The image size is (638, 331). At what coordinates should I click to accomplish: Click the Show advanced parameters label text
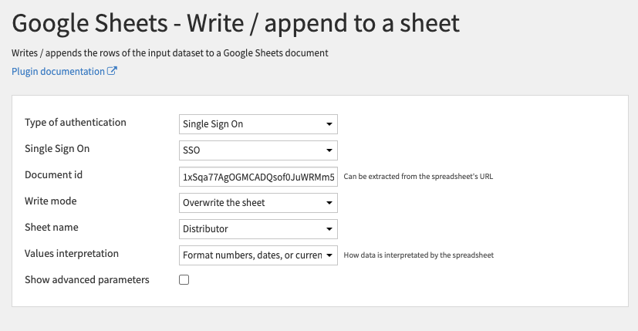87,280
